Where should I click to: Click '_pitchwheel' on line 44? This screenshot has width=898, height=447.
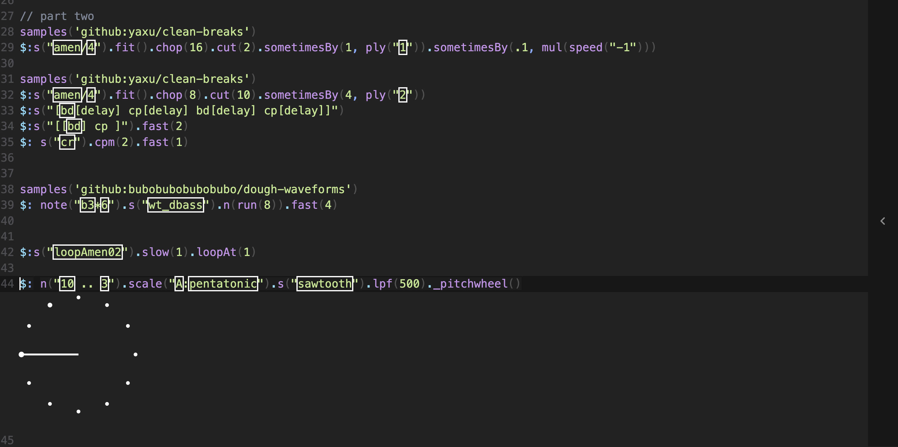pos(470,284)
